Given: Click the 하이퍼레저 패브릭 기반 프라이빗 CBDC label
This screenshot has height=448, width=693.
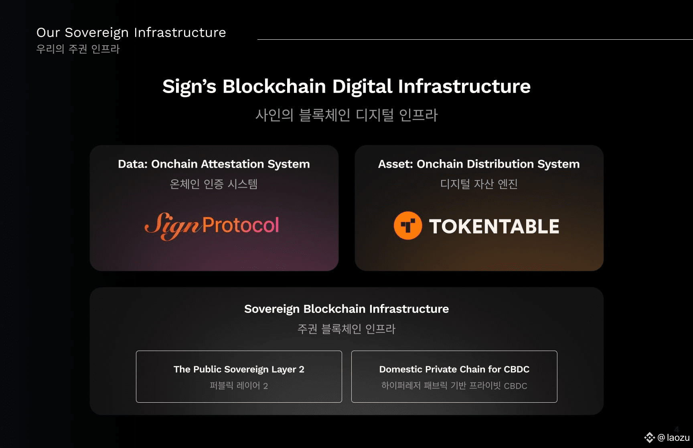Looking at the screenshot, I should (x=454, y=386).
